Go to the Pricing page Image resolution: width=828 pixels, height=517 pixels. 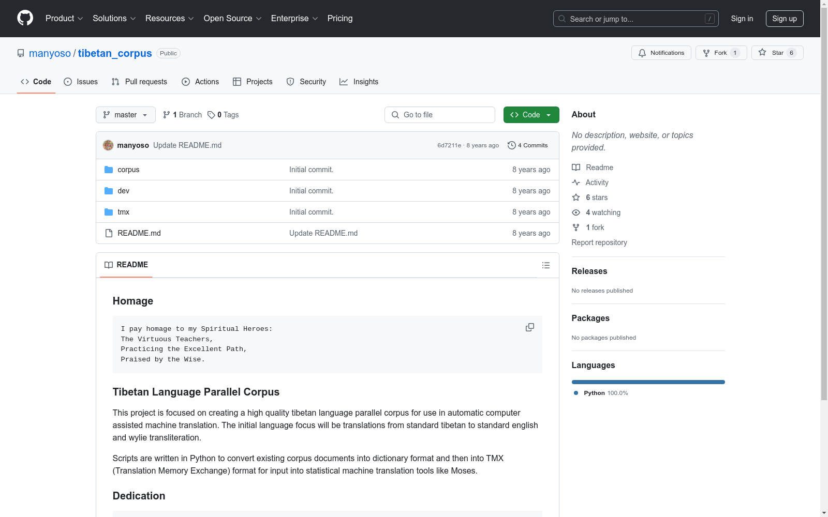[x=340, y=18]
